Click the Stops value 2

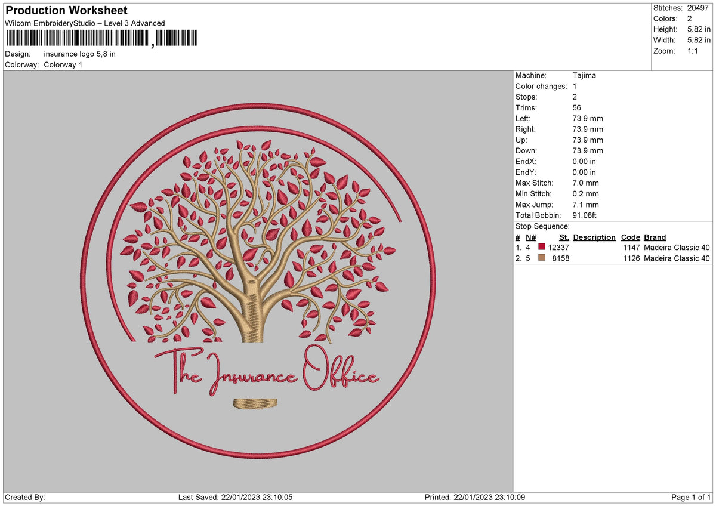point(575,97)
